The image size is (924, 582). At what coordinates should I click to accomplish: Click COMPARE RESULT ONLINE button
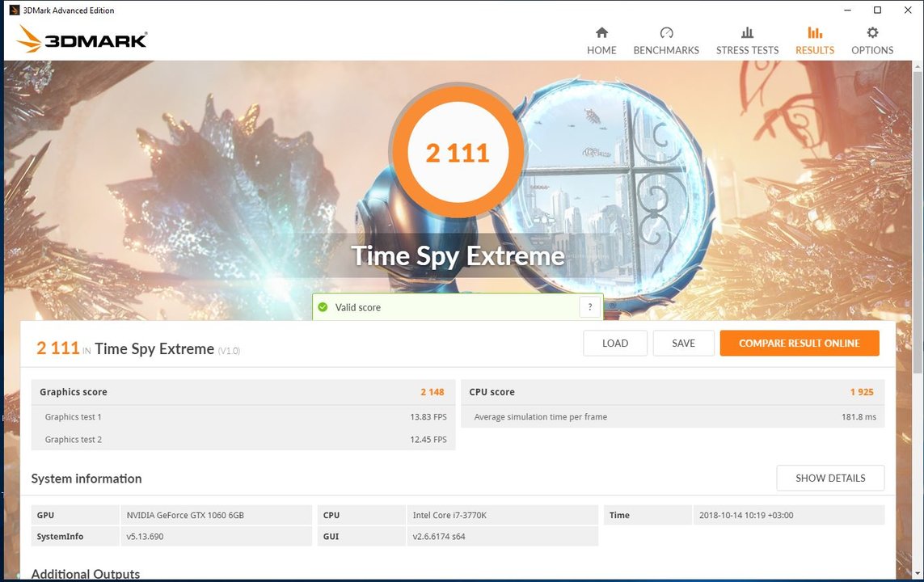(800, 344)
